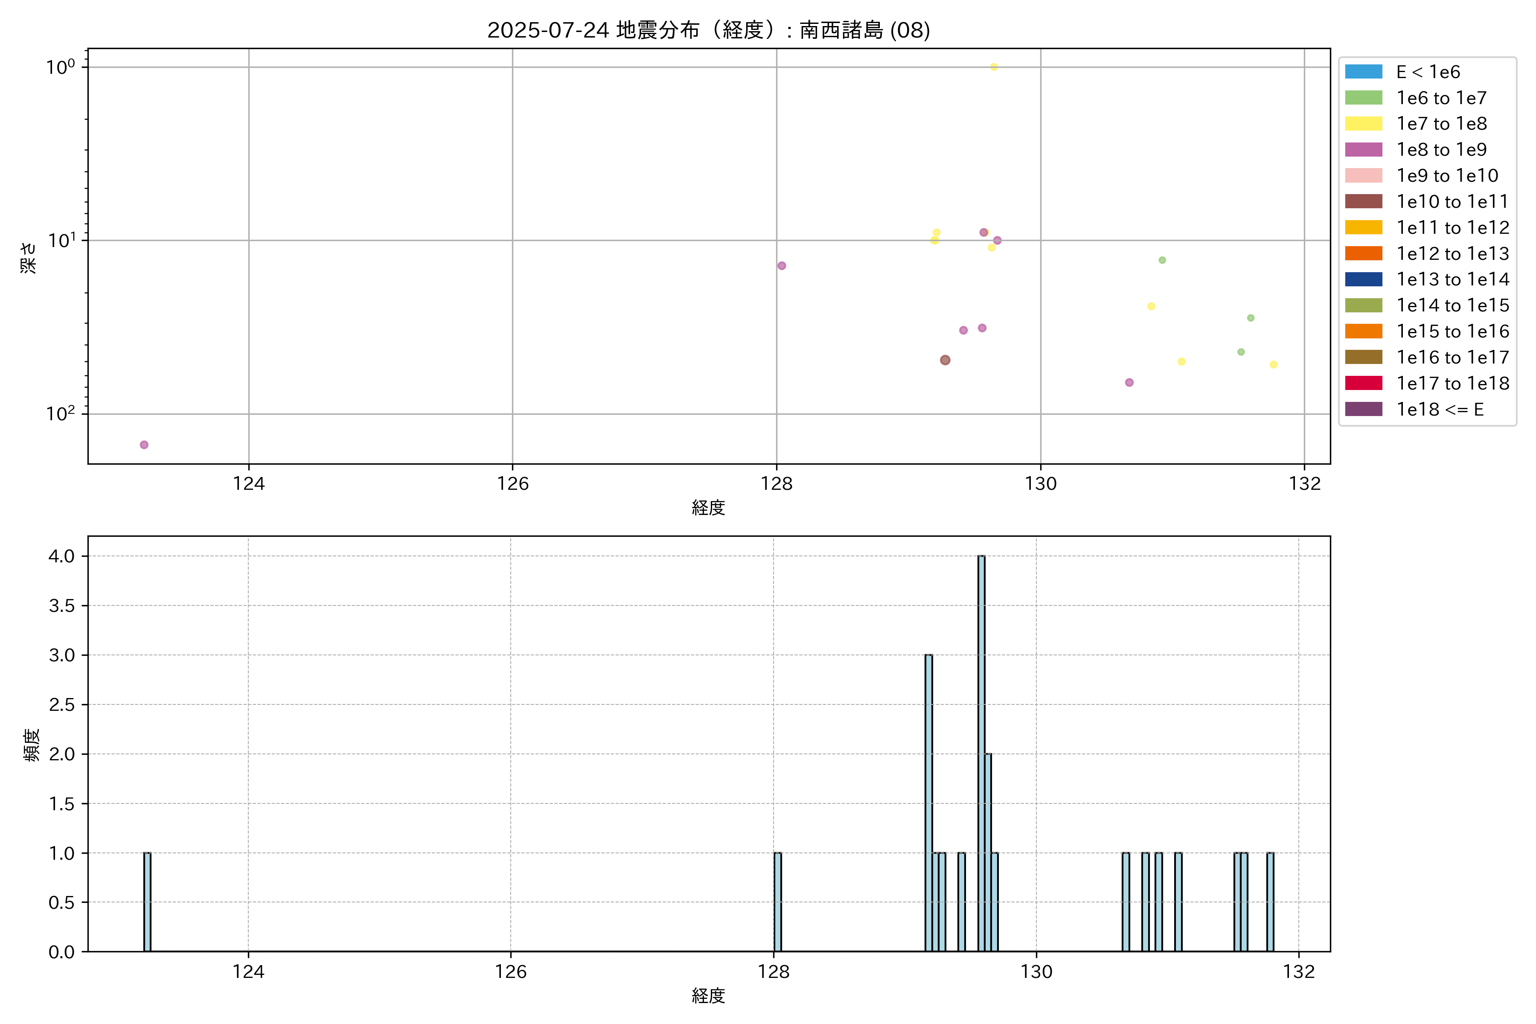The height and width of the screenshot is (1024, 1536).
Task: Click the purple point near longitude 123
Action: 144,445
